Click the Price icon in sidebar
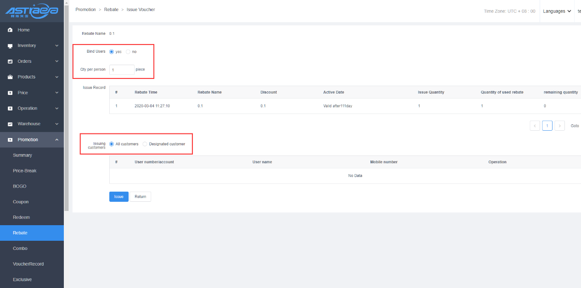Viewport: 581px width, 288px height. [10, 93]
